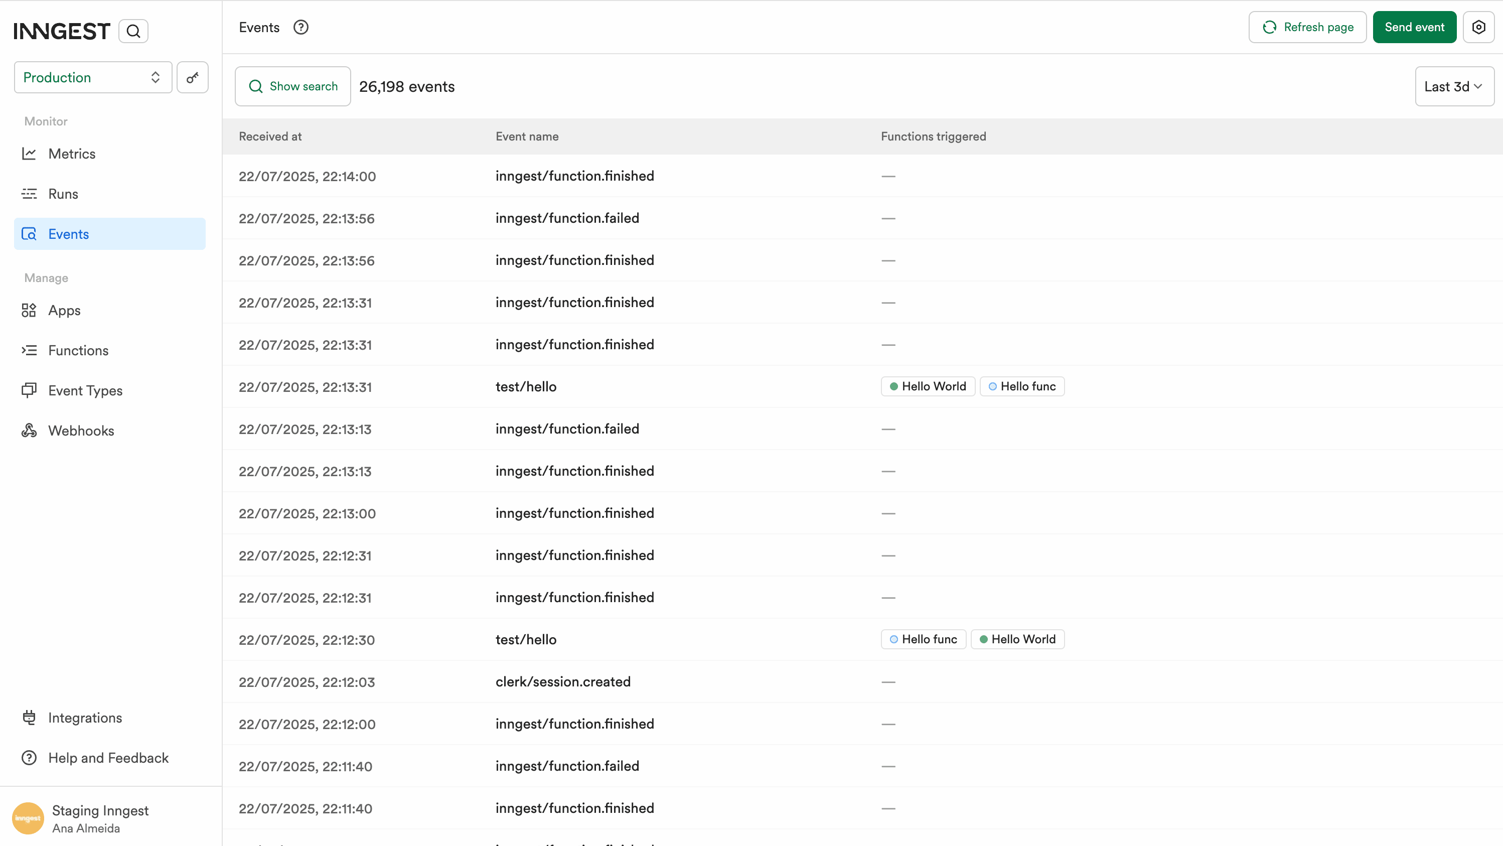Open the Webhooks configuration page
Screen dimensions: 1503x846
coord(81,431)
